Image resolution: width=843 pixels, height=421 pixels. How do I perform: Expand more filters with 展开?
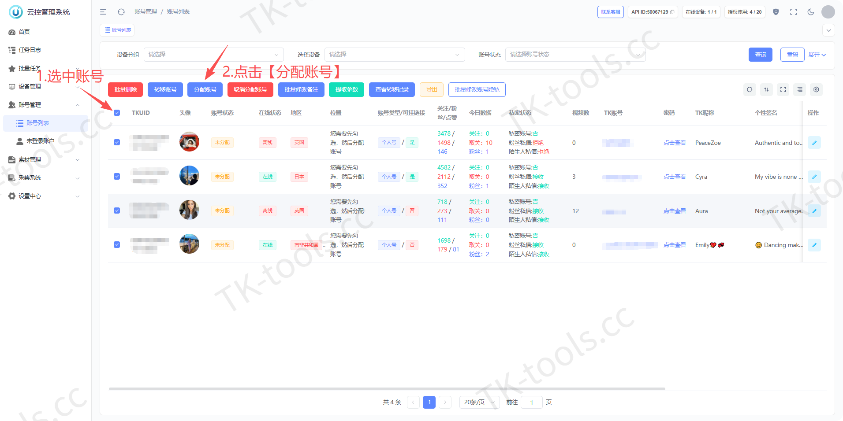point(817,55)
